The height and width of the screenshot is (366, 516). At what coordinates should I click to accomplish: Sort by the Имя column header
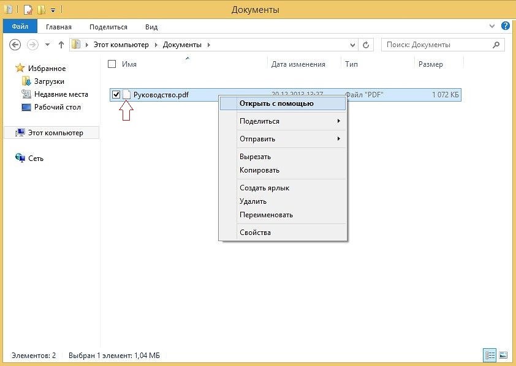click(x=129, y=64)
